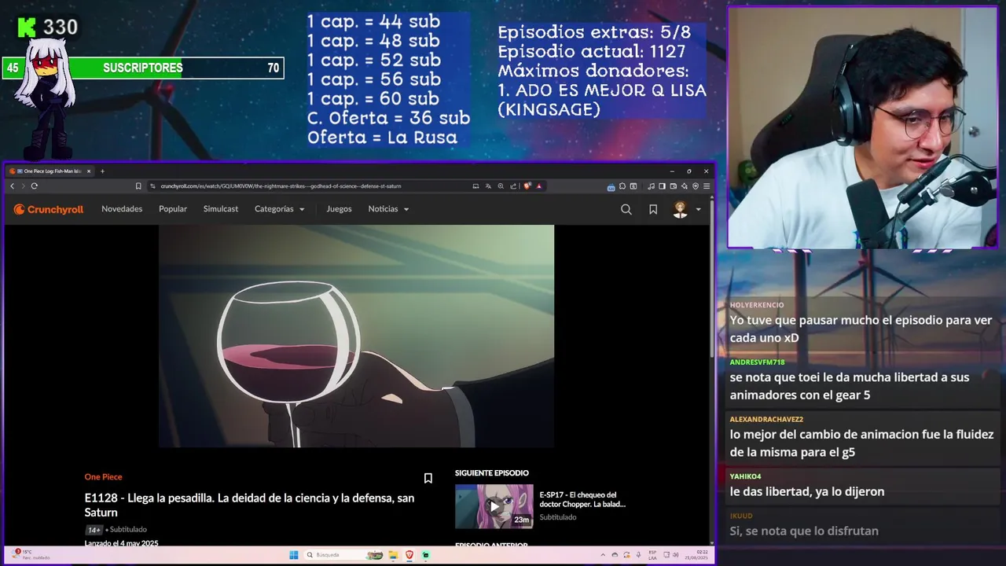The width and height of the screenshot is (1006, 566).
Task: Open the Crunchyroll watchlist bookmark icon
Action: pos(653,209)
